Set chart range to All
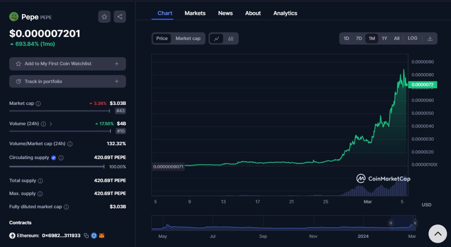The width and height of the screenshot is (451, 247). tap(397, 38)
